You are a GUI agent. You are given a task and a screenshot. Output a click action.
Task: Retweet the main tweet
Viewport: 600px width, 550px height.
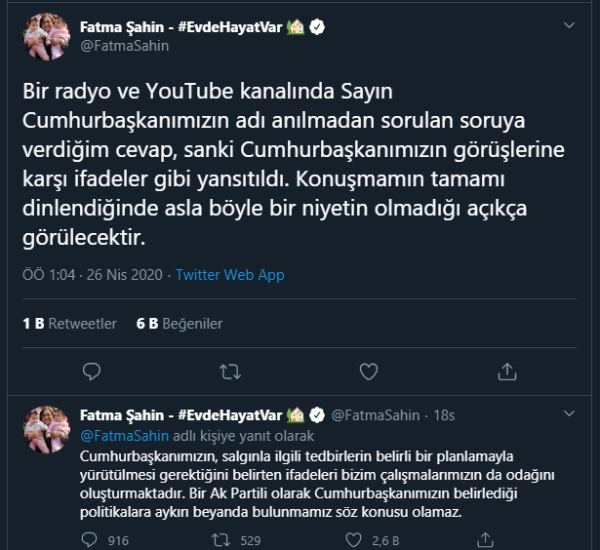[230, 372]
